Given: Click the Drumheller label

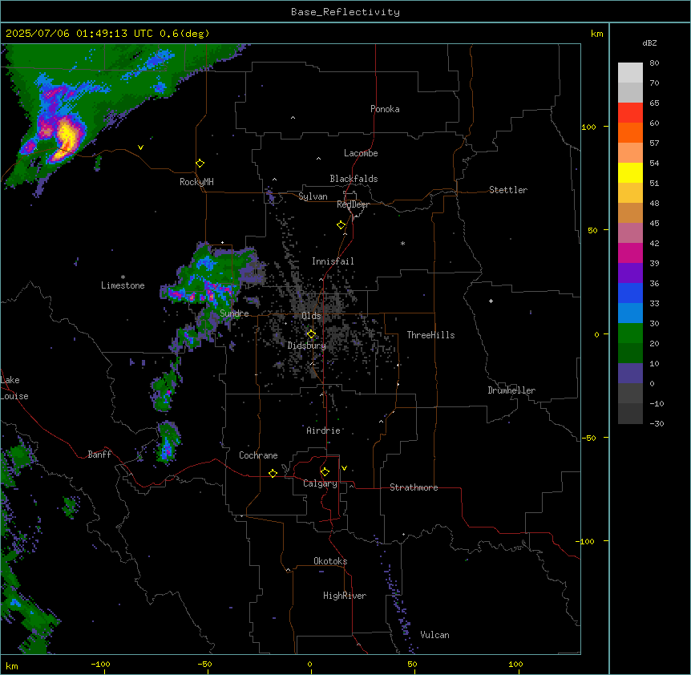Looking at the screenshot, I should pos(511,390).
